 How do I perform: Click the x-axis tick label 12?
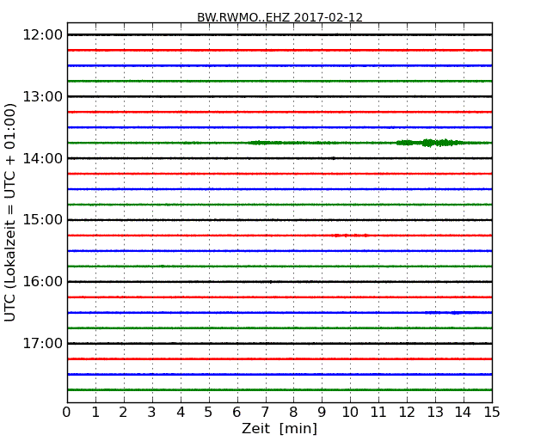click(407, 413)
